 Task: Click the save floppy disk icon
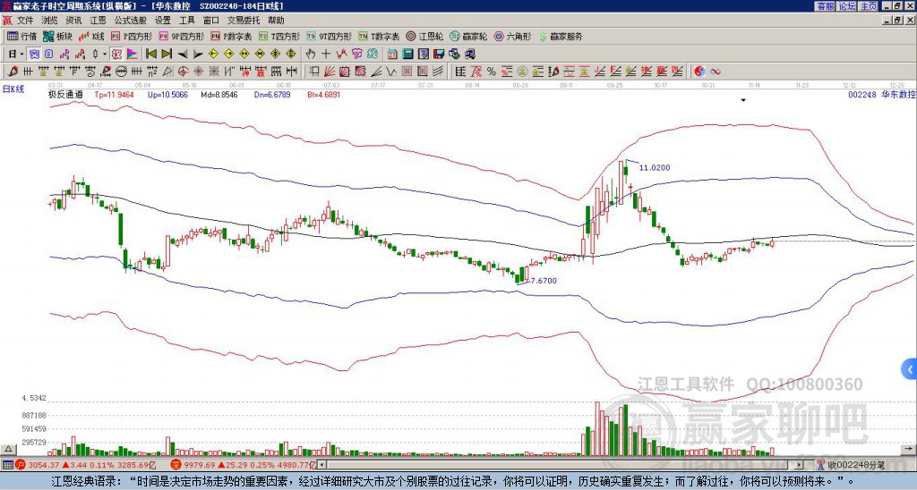tap(439, 54)
